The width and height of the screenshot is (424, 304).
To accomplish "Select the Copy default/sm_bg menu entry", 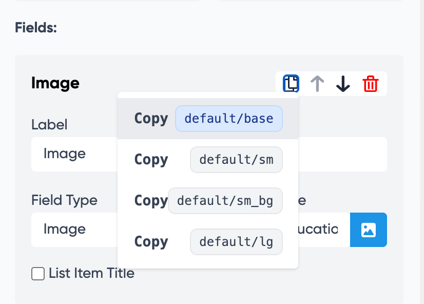I will (150, 201).
